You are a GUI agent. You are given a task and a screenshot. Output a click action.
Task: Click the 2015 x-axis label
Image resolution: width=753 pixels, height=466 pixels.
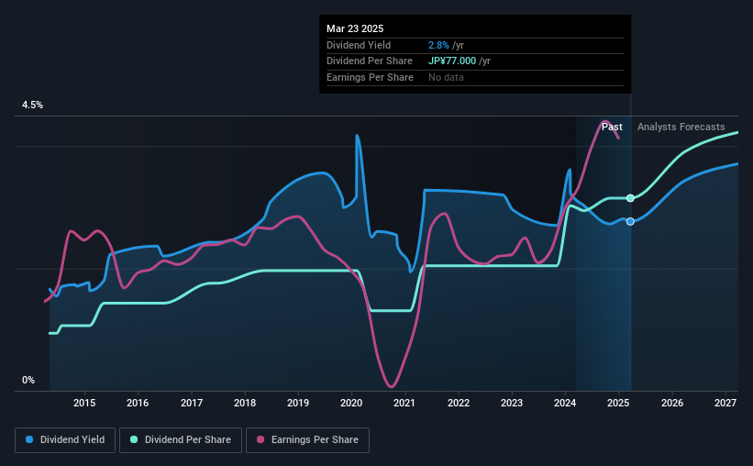[84, 403]
